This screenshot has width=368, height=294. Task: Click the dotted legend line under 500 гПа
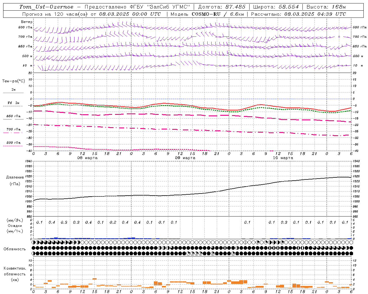13,146
